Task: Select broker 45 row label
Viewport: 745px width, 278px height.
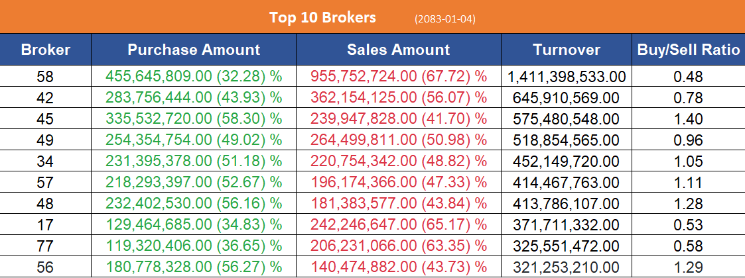Action: (x=45, y=122)
